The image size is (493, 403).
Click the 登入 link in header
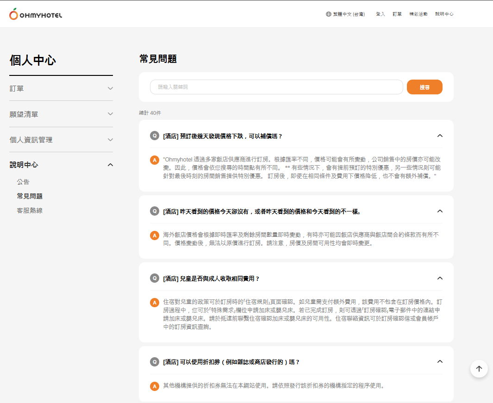coord(381,14)
